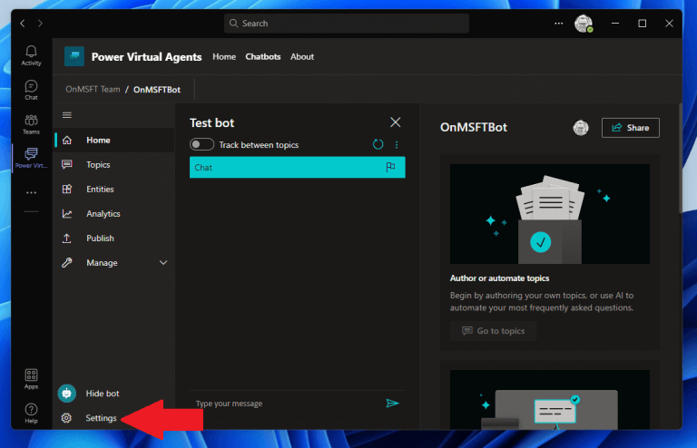This screenshot has width=697, height=448.
Task: Click the Manage wrench icon
Action: (x=67, y=263)
